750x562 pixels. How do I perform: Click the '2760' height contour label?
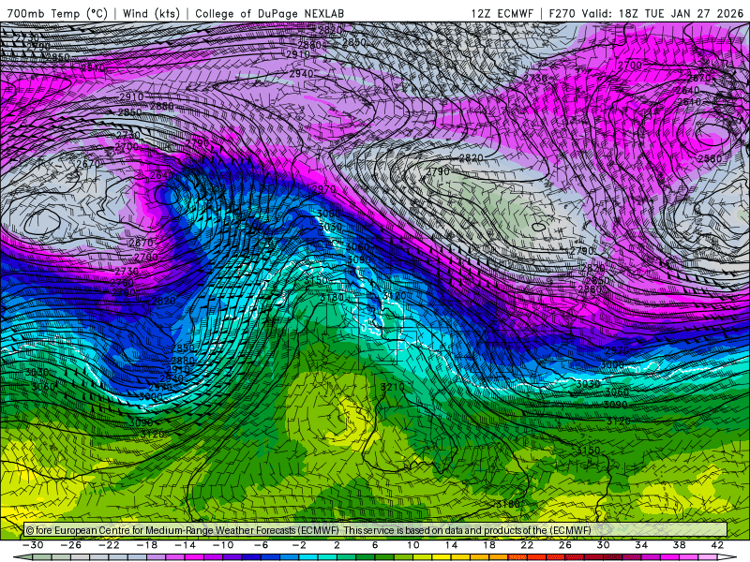[x=121, y=283]
